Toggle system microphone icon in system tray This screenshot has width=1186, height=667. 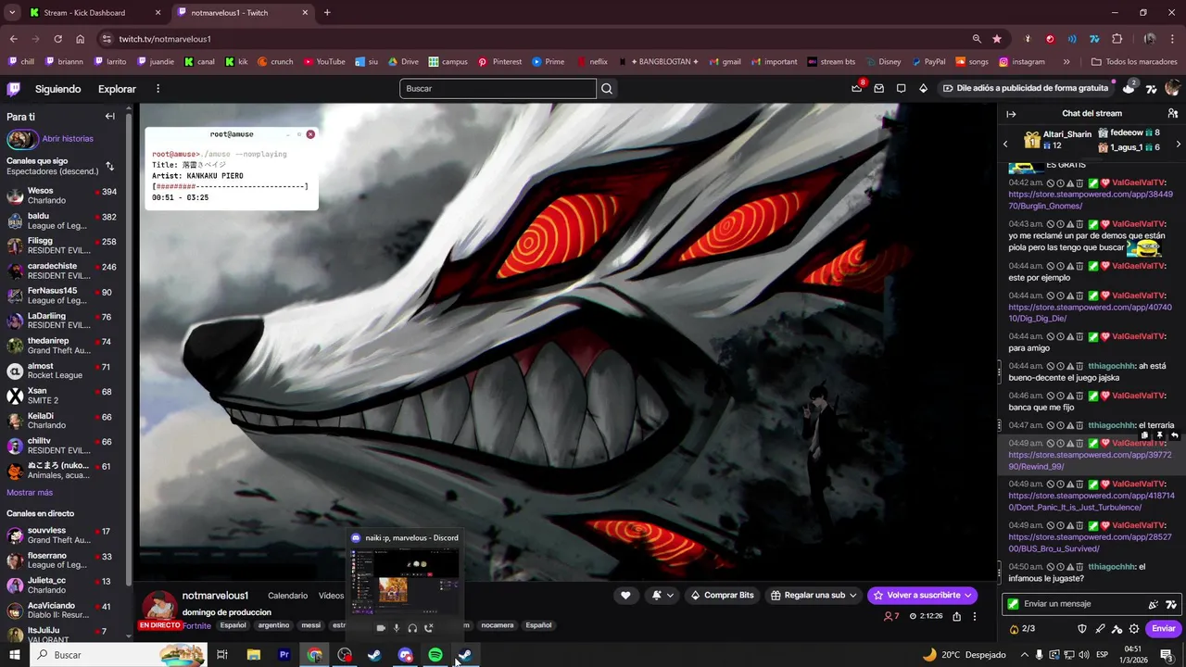coord(1039,655)
